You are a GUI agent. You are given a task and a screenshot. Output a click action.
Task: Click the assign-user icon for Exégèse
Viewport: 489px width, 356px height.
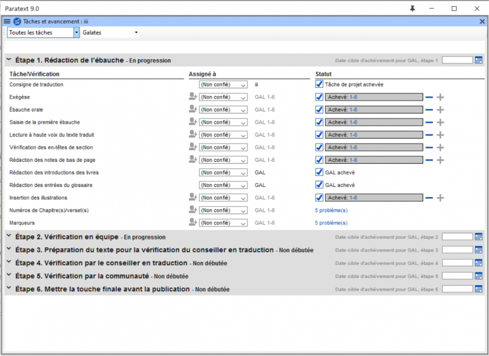(193, 96)
